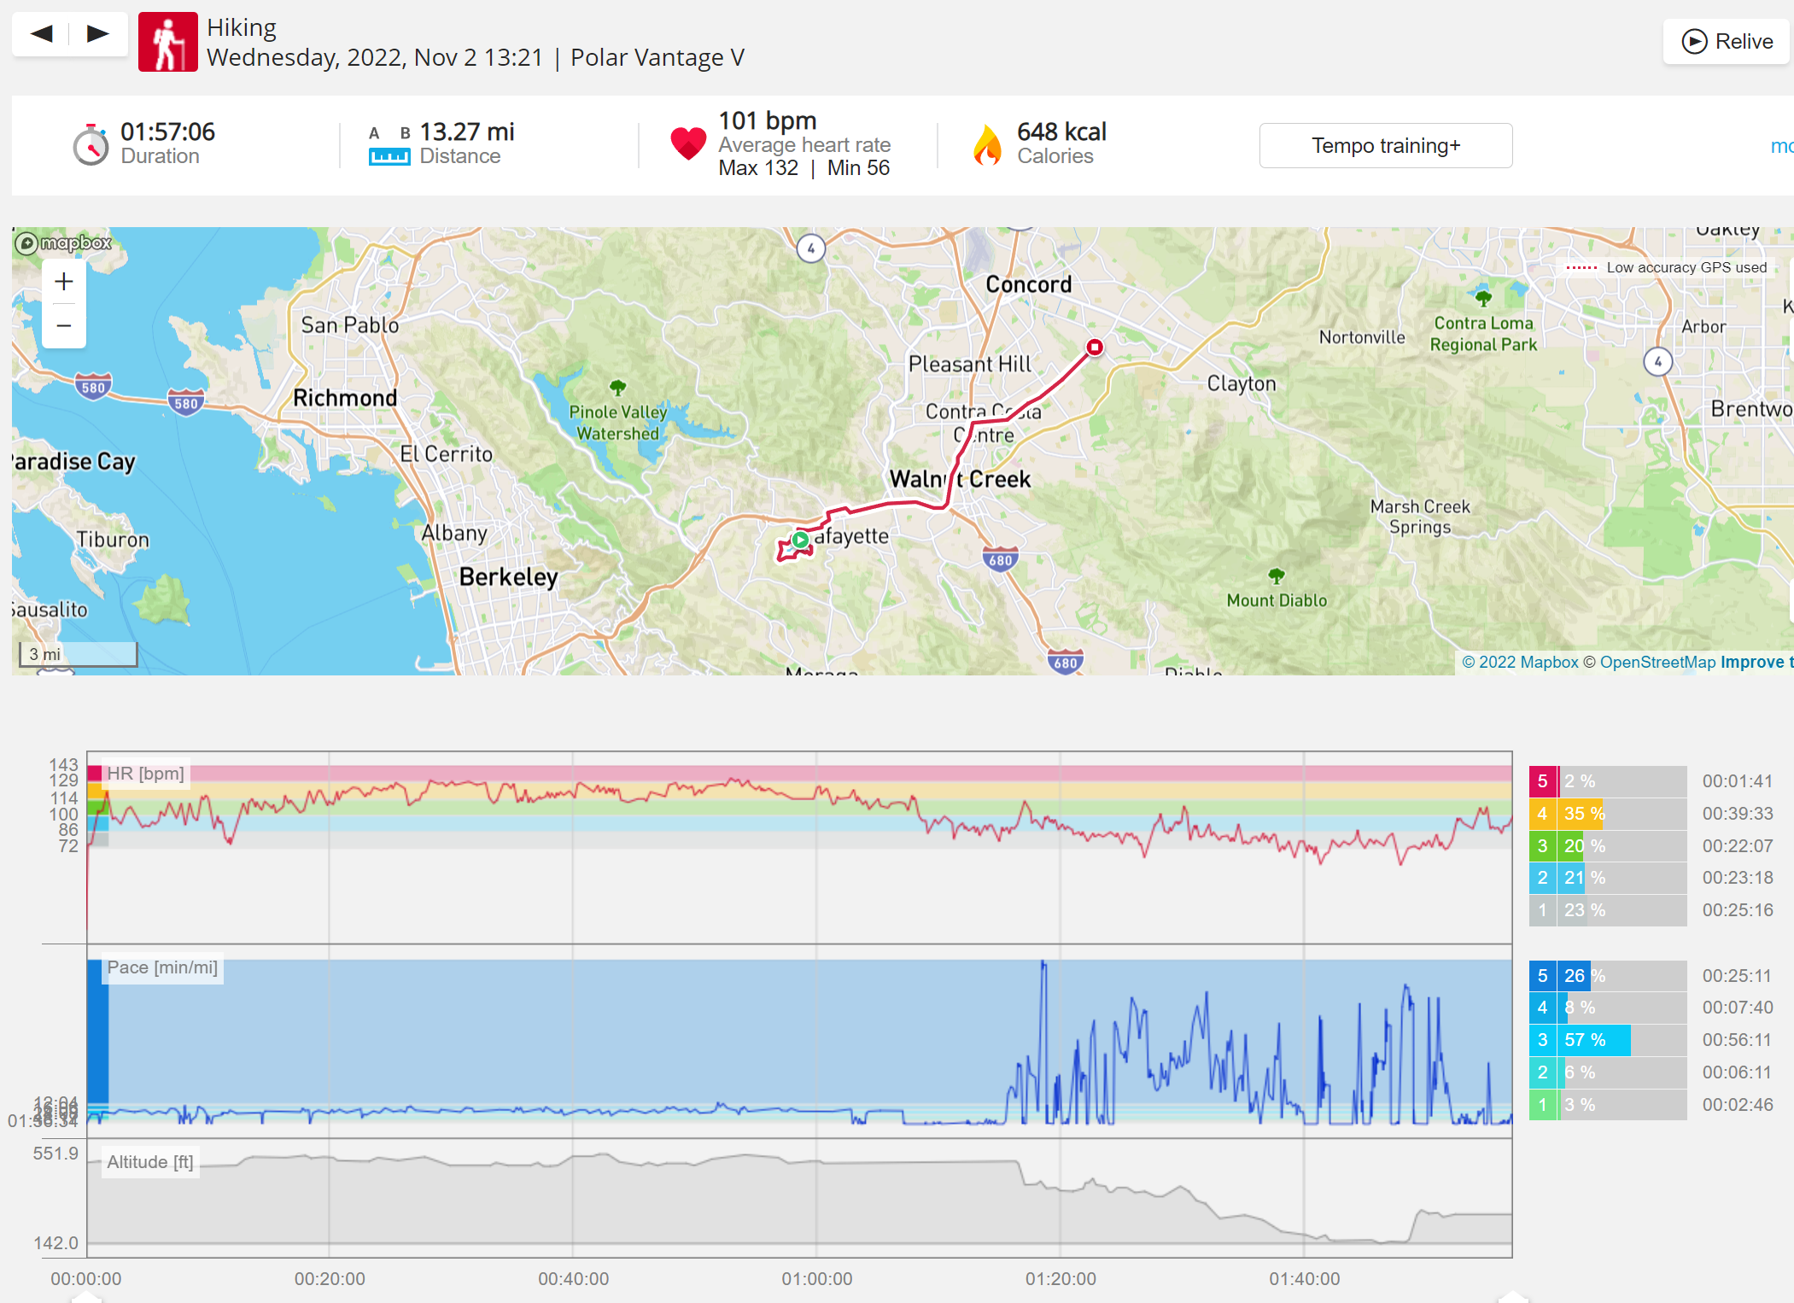1794x1303 pixels.
Task: Zoom in on the map
Action: pos(64,282)
